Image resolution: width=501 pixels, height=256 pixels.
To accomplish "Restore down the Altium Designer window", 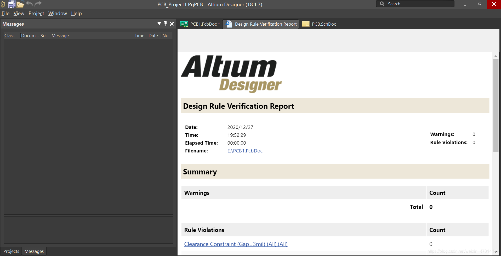I will point(479,4).
